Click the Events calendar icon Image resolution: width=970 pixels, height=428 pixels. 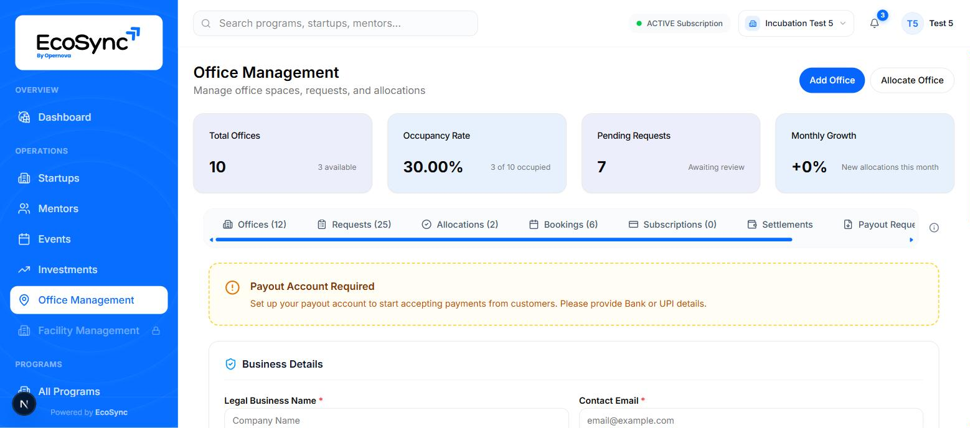24,239
